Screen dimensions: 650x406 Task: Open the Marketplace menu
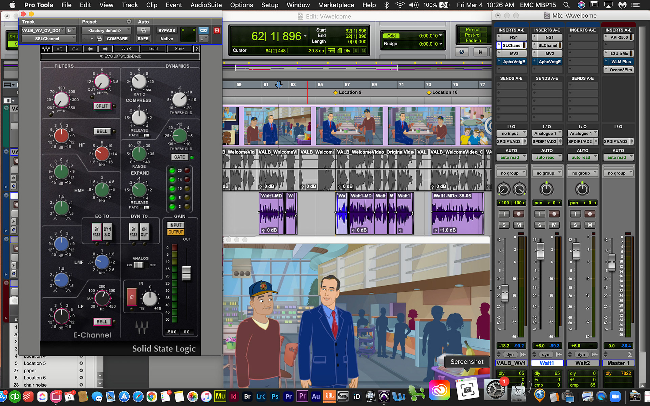click(x=336, y=5)
